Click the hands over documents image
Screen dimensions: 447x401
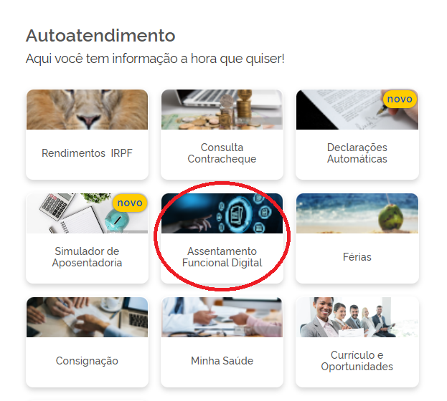click(87, 317)
